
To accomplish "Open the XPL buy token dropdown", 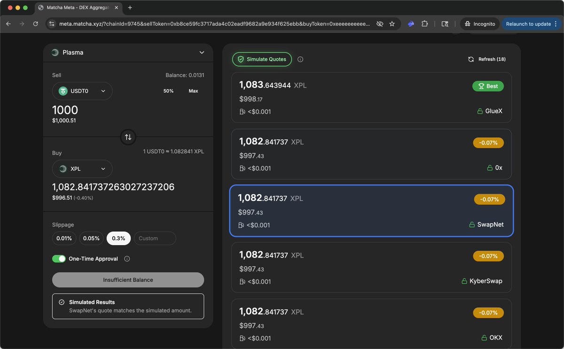I will point(82,169).
